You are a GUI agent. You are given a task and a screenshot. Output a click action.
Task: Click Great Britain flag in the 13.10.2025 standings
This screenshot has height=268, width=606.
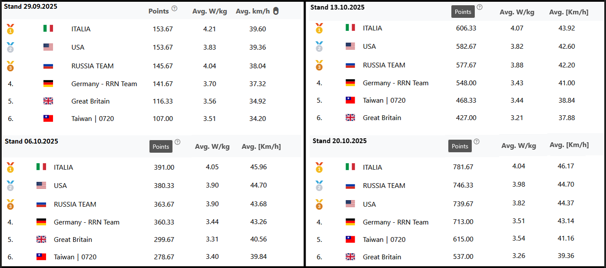[350, 117]
